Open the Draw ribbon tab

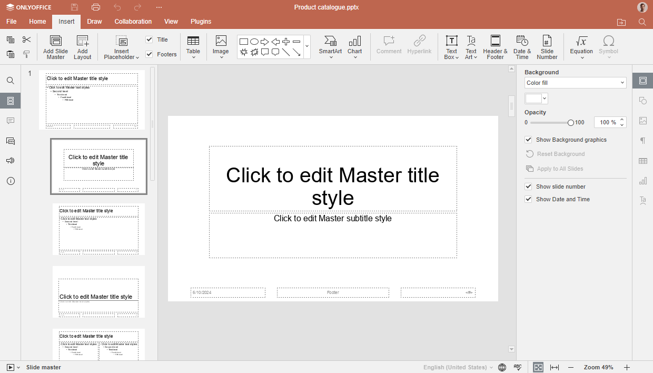click(x=94, y=22)
